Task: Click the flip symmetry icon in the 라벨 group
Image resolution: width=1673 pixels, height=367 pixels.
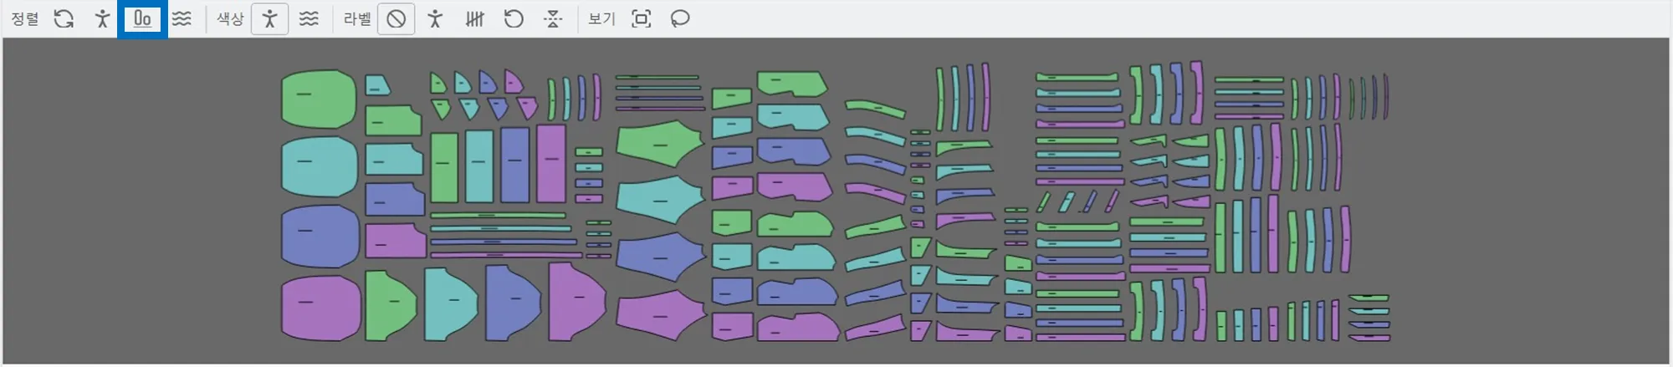Action: 553,18
